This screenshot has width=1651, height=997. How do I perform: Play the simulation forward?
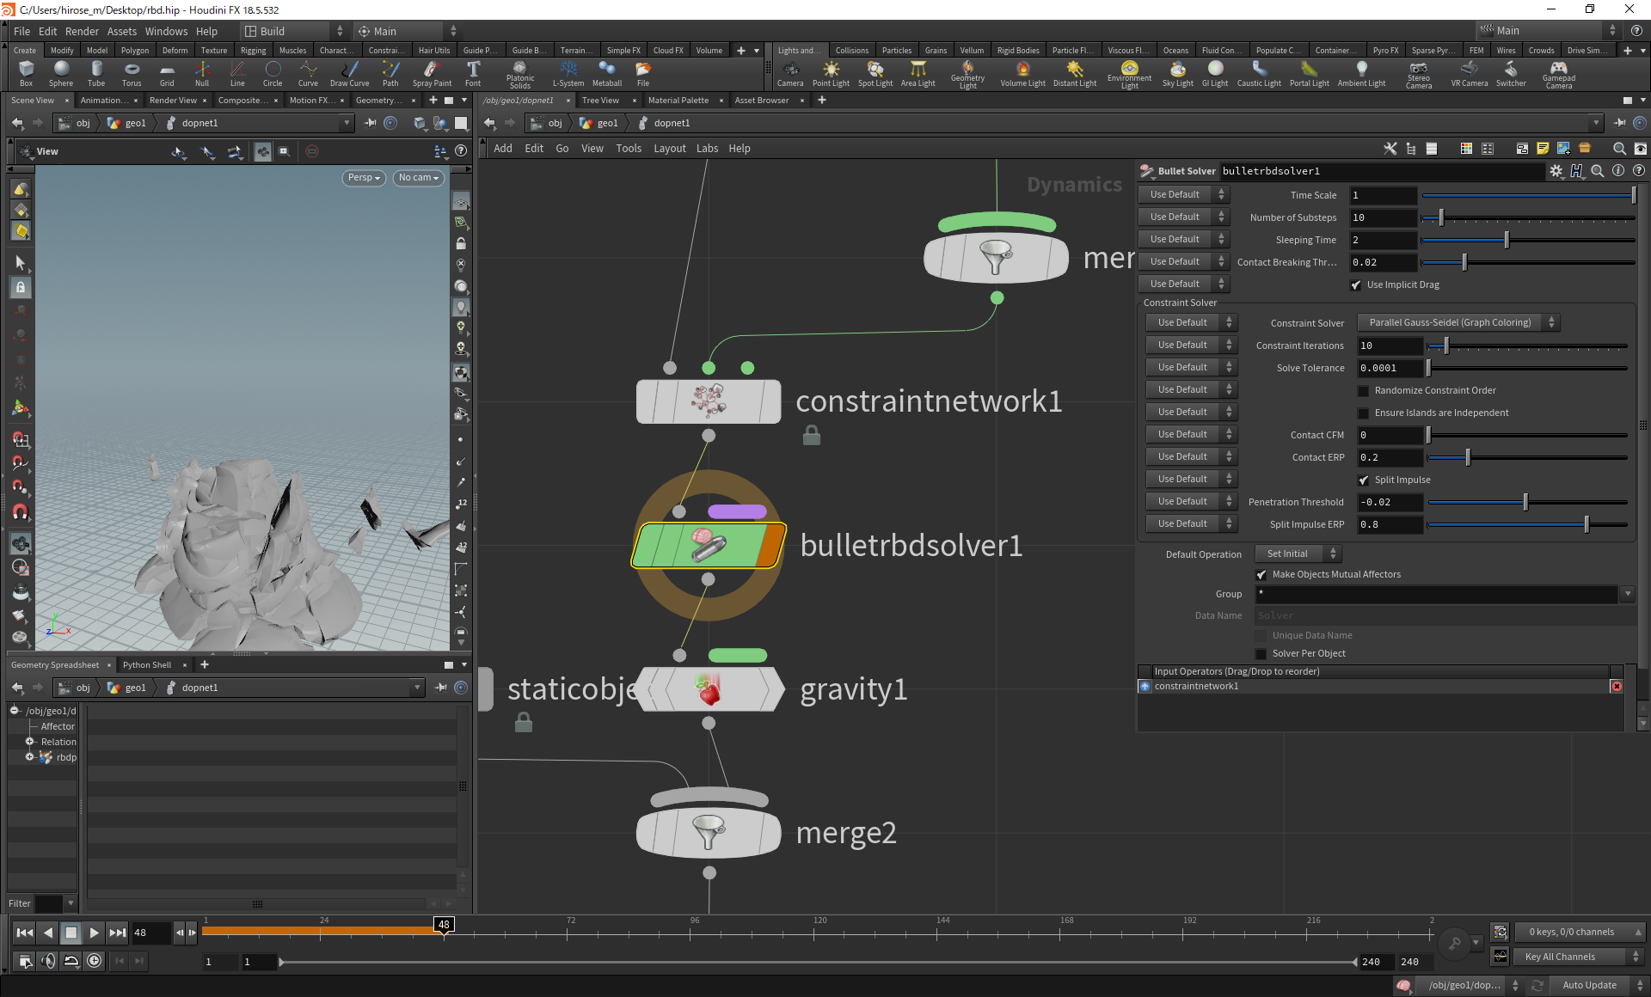(95, 933)
